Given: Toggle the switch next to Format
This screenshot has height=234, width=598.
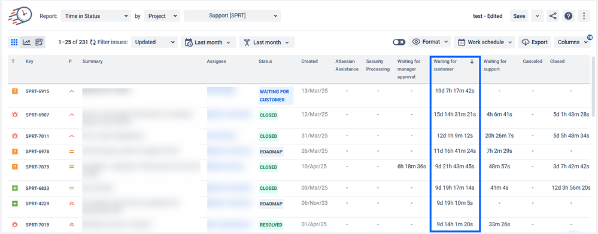Looking at the screenshot, I should pos(399,42).
